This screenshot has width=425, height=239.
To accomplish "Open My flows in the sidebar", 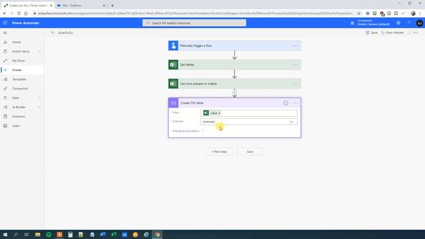I will (x=19, y=60).
